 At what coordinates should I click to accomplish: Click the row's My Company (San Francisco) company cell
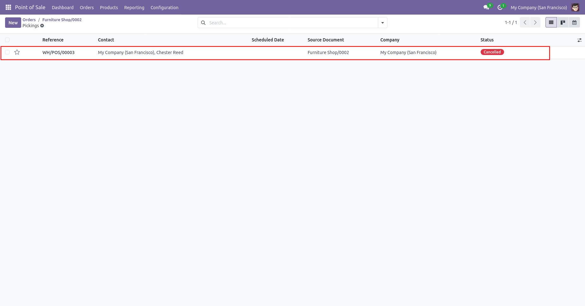click(408, 52)
